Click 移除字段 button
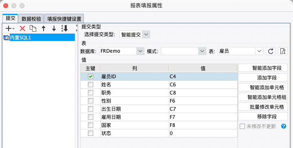The image size is (293, 148). pyautogui.click(x=263, y=116)
